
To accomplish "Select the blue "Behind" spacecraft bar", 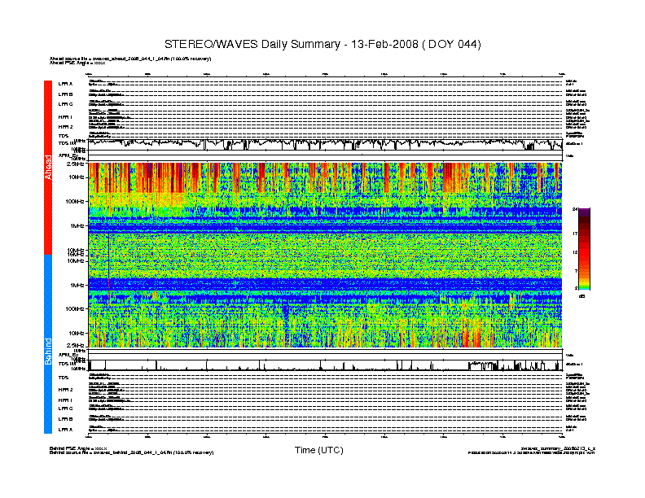I will click(48, 344).
